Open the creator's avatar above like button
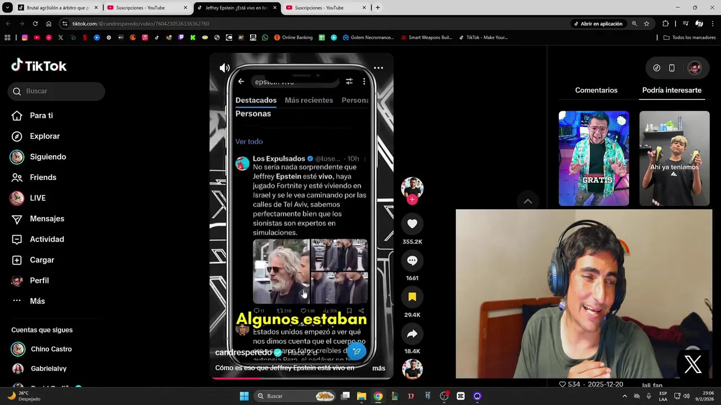 [412, 187]
